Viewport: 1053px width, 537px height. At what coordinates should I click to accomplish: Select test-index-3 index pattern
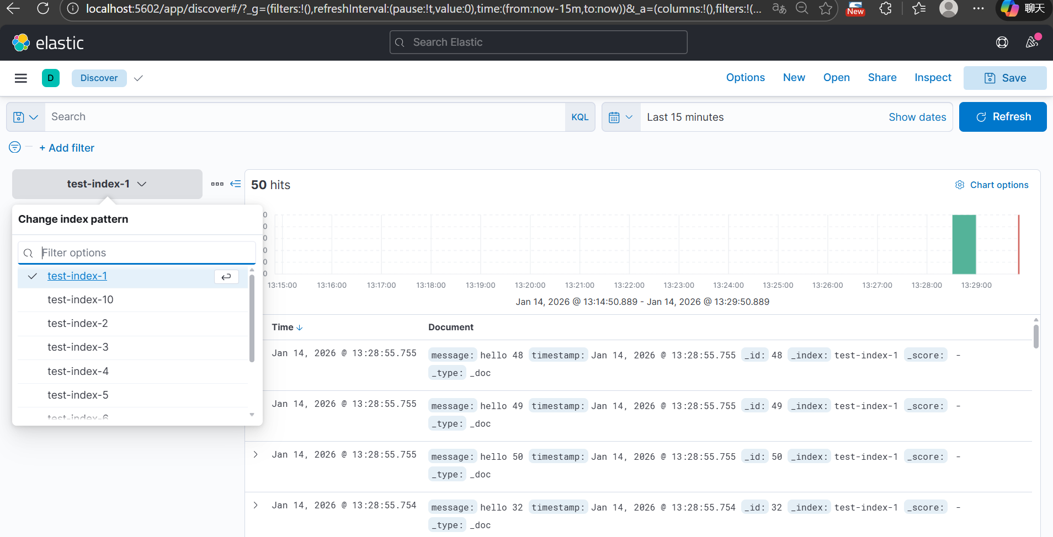coord(132,347)
